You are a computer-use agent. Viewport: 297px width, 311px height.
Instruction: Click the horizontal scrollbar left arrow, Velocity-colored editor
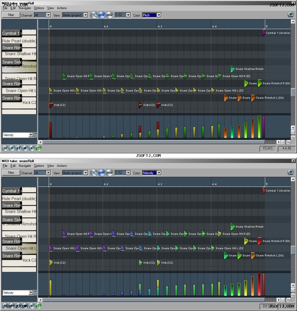pyautogui.click(x=40, y=300)
